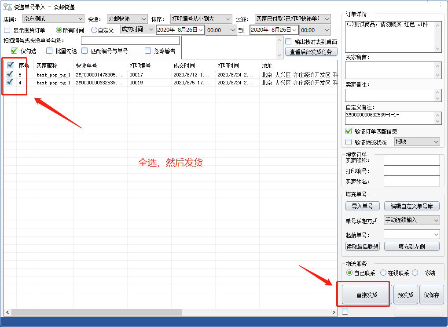Click 编辑自定义单号库 button
This screenshot has width=448, height=327.
tap(411, 206)
